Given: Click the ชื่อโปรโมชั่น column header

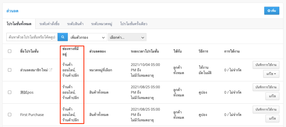Looking at the screenshot, I should (x=29, y=51).
